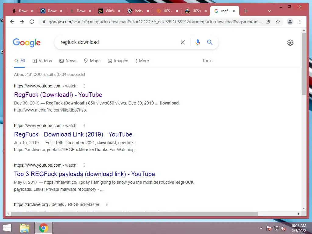Open the Chrome three-dot menu
This screenshot has height=234, width=312.
click(300, 22)
